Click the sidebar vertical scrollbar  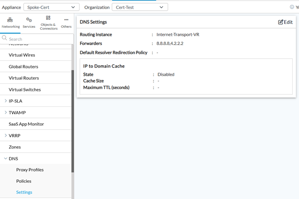(x=73, y=121)
